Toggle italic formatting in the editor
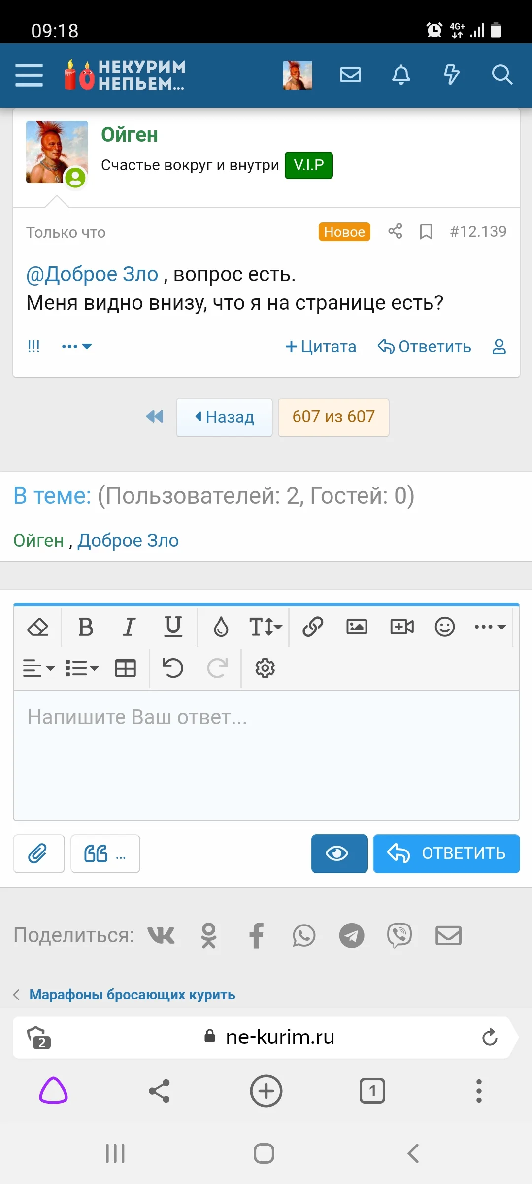 coord(128,627)
